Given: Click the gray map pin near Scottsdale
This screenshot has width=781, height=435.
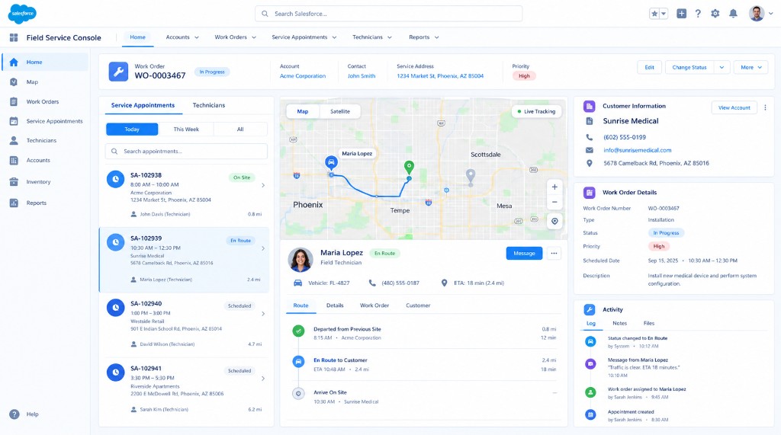Looking at the screenshot, I should (470, 176).
